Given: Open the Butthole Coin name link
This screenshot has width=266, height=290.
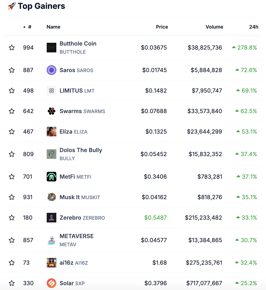Looking at the screenshot, I should [x=78, y=44].
